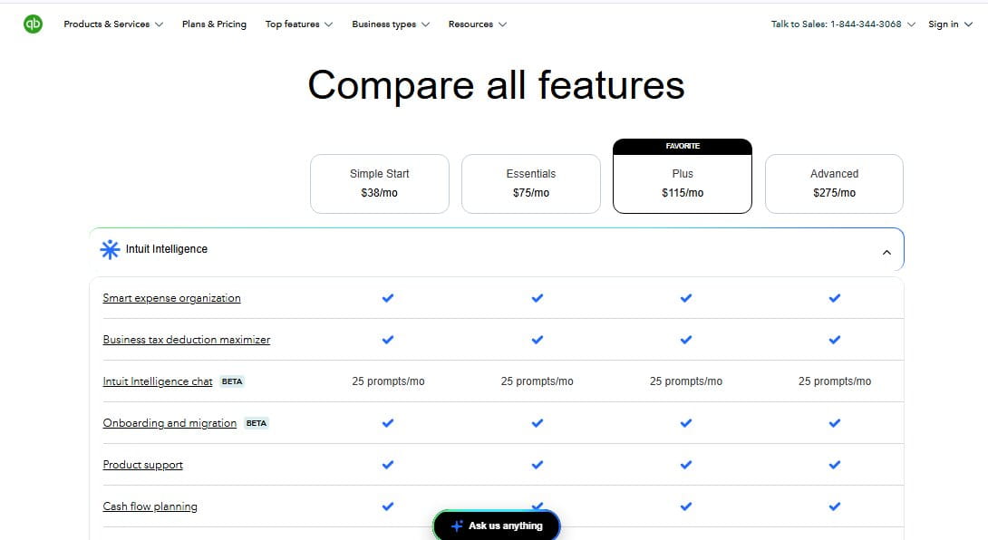Open Cash flow planning link
The height and width of the screenshot is (540, 988).
[x=150, y=506]
